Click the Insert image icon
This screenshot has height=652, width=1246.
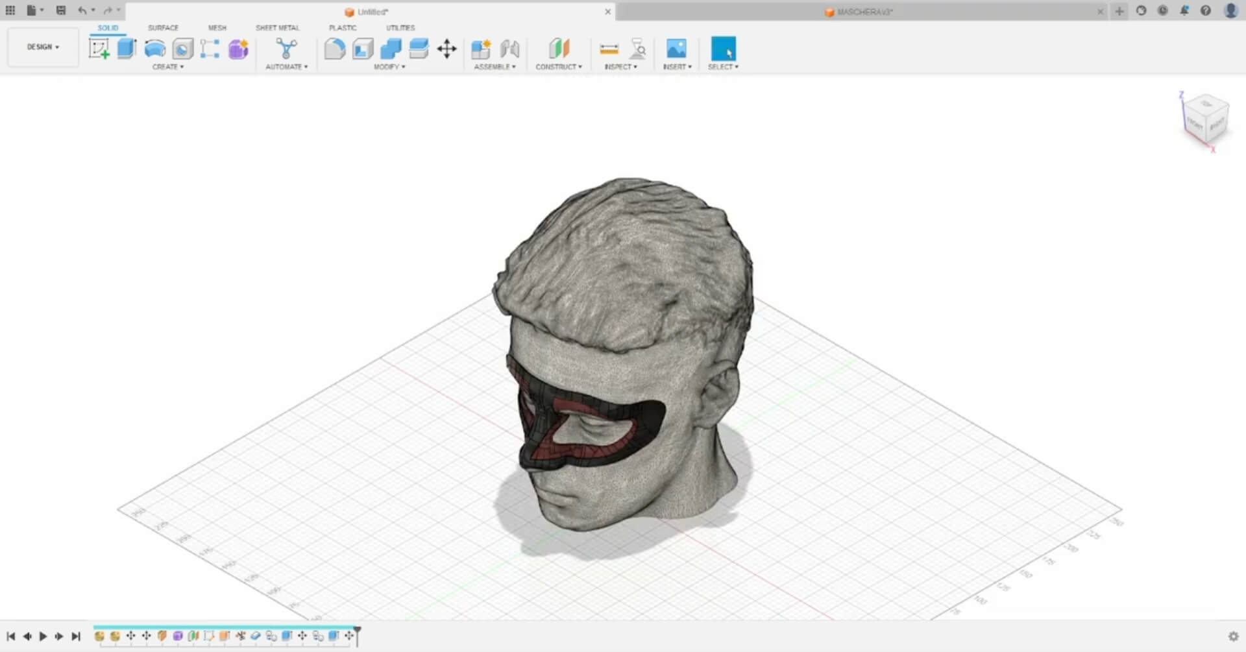coord(676,49)
